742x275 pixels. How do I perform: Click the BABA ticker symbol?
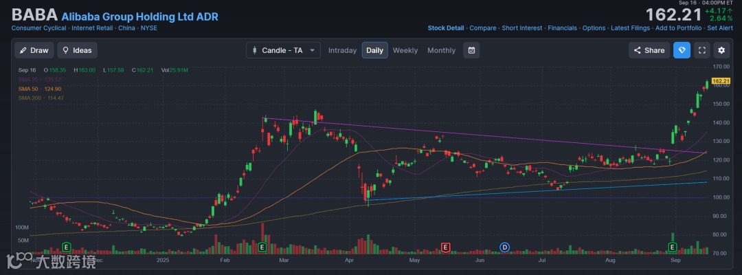point(34,16)
